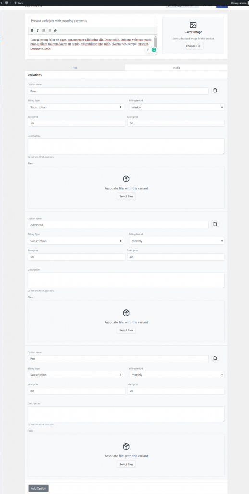Toggle bold formatting in the editor

point(32,30)
